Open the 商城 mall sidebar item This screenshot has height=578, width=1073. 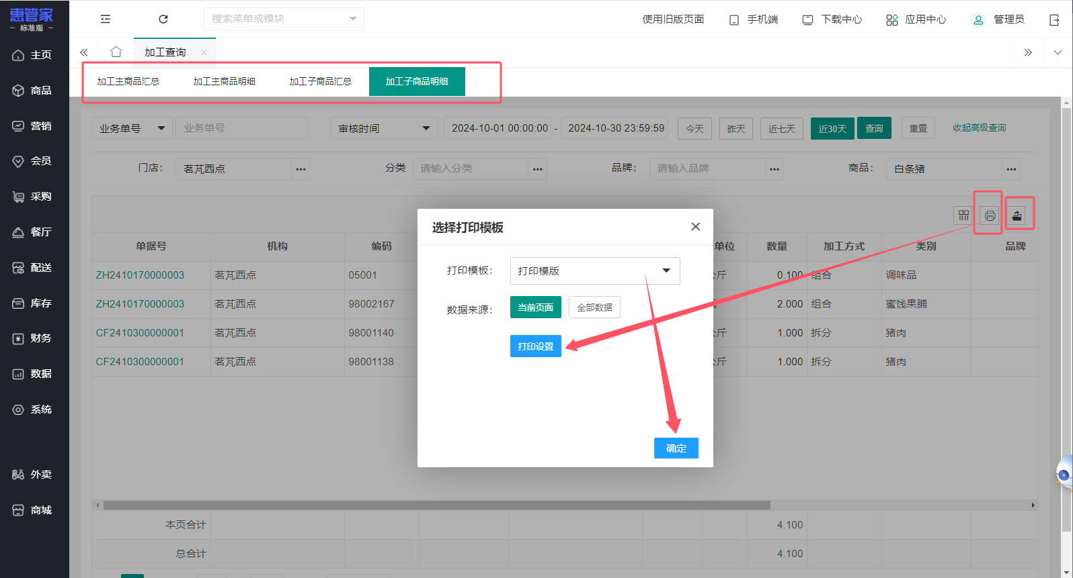pyautogui.click(x=32, y=510)
